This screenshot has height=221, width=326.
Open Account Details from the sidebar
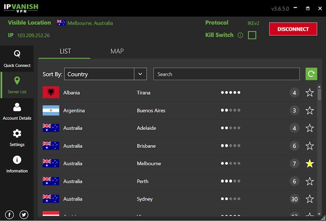(17, 112)
